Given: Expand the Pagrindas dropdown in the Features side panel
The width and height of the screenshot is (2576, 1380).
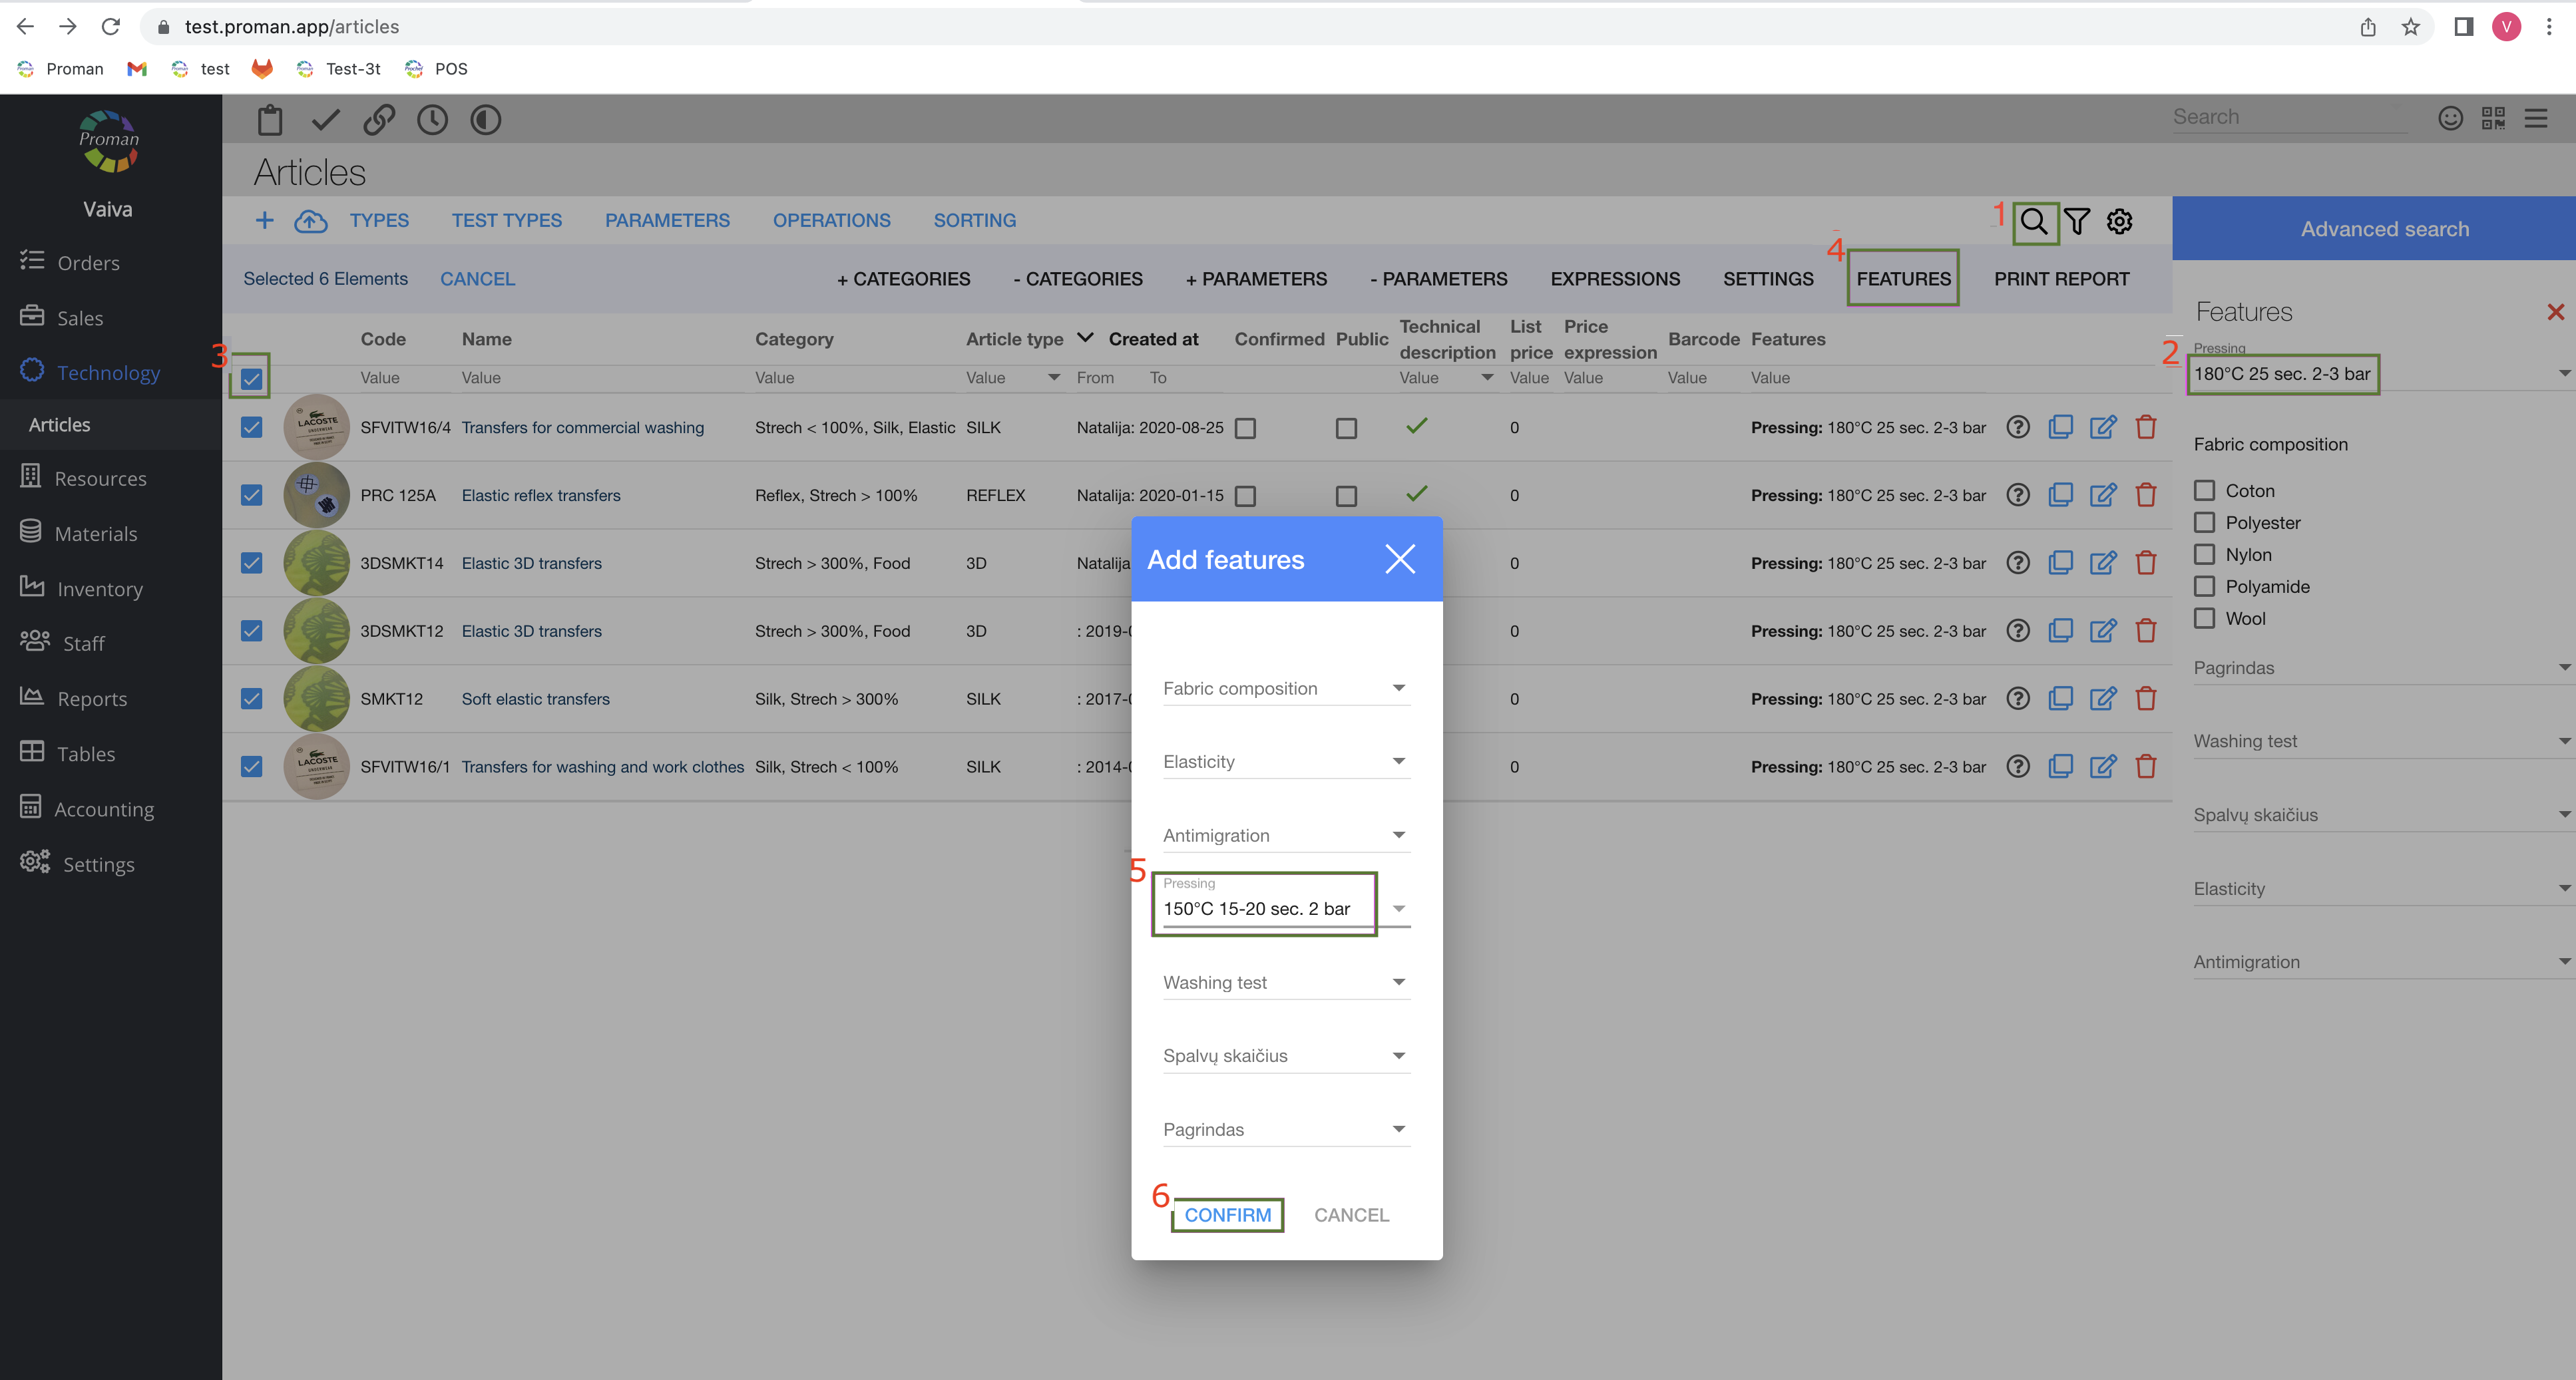Looking at the screenshot, I should coord(2380,667).
